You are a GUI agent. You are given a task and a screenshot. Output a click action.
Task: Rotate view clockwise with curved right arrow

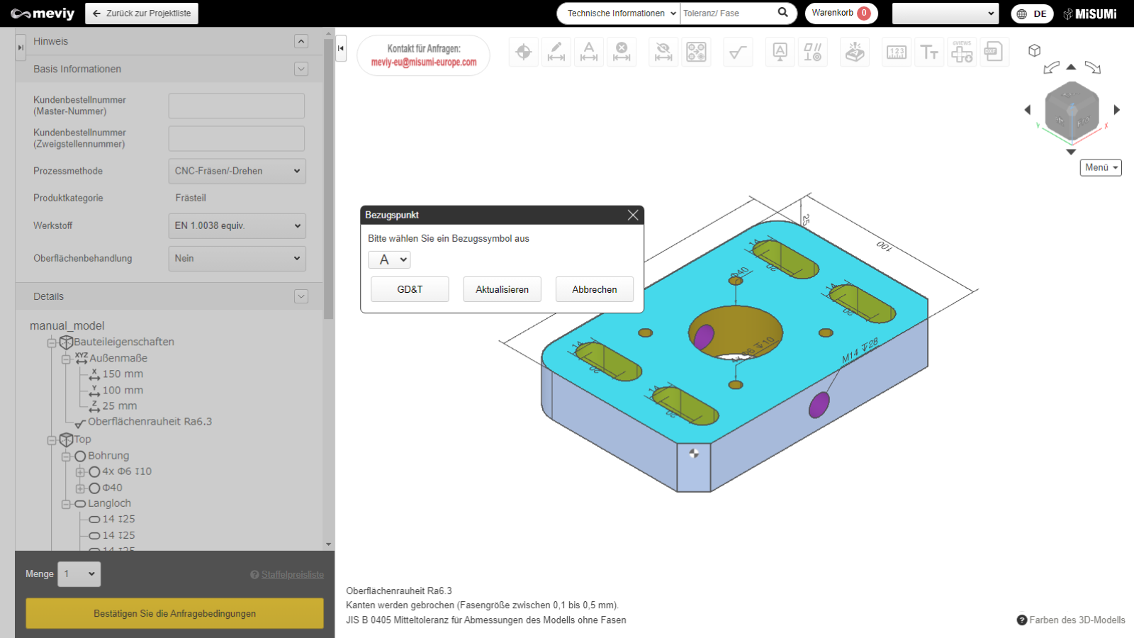tap(1093, 67)
